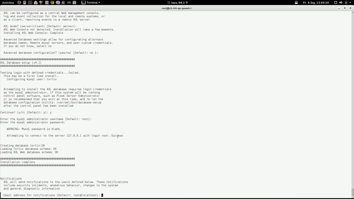The height and width of the screenshot is (199, 354).
Task: Click 'If you do not know, select no' line
Action: (x=27, y=46)
